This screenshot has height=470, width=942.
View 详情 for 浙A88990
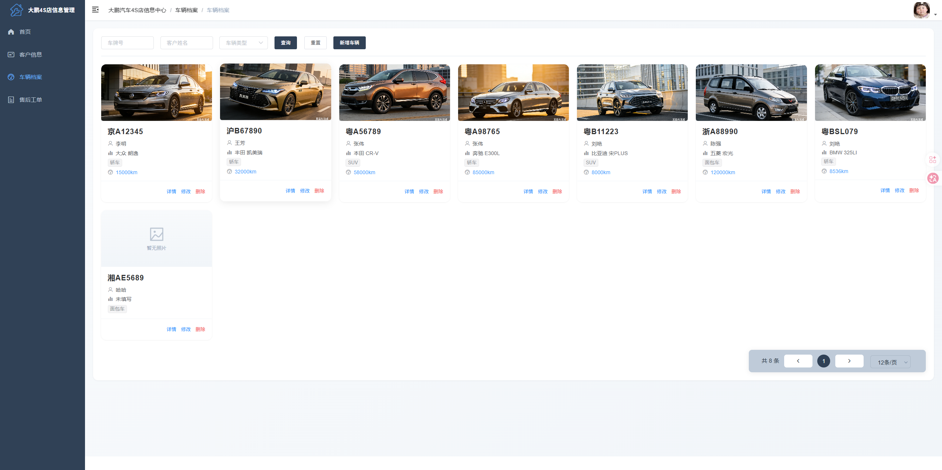(766, 191)
